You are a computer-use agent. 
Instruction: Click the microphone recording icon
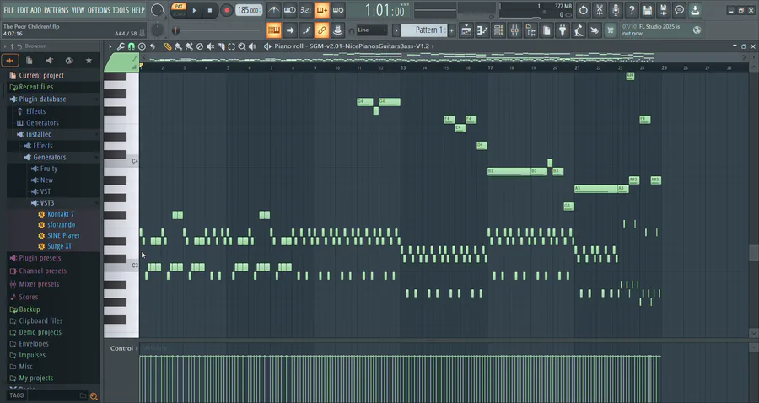point(616,9)
